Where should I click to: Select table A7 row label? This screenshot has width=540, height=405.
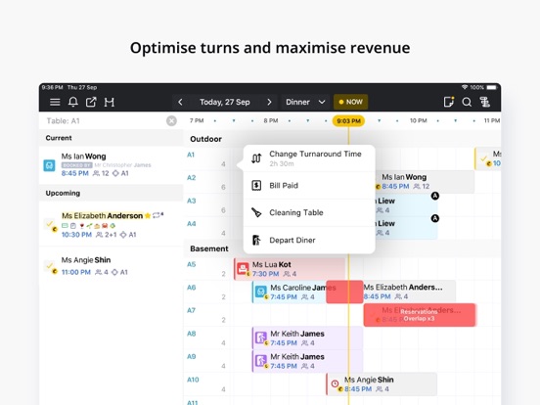[191, 310]
